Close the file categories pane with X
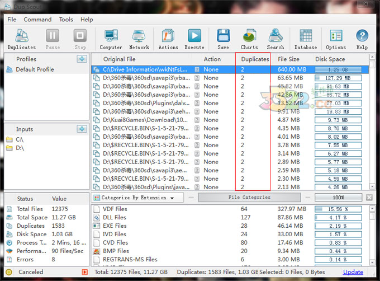The image size is (380, 281). 369,198
